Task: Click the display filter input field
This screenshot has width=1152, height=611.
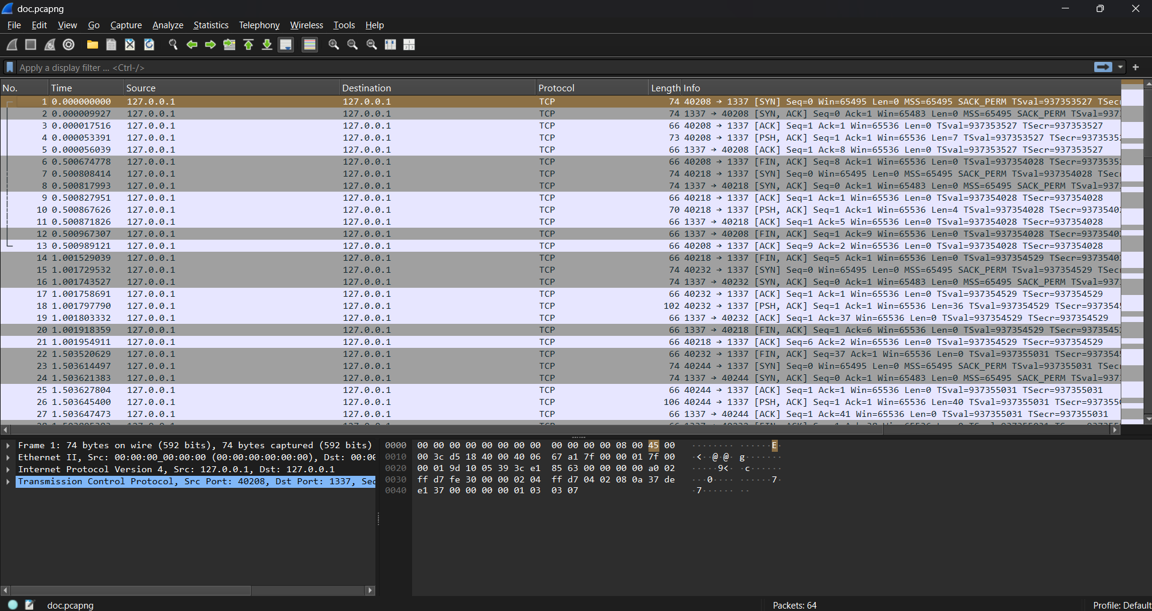Action: 541,67
